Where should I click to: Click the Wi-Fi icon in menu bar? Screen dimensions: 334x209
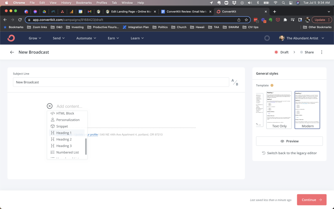pyautogui.click(x=275, y=3)
